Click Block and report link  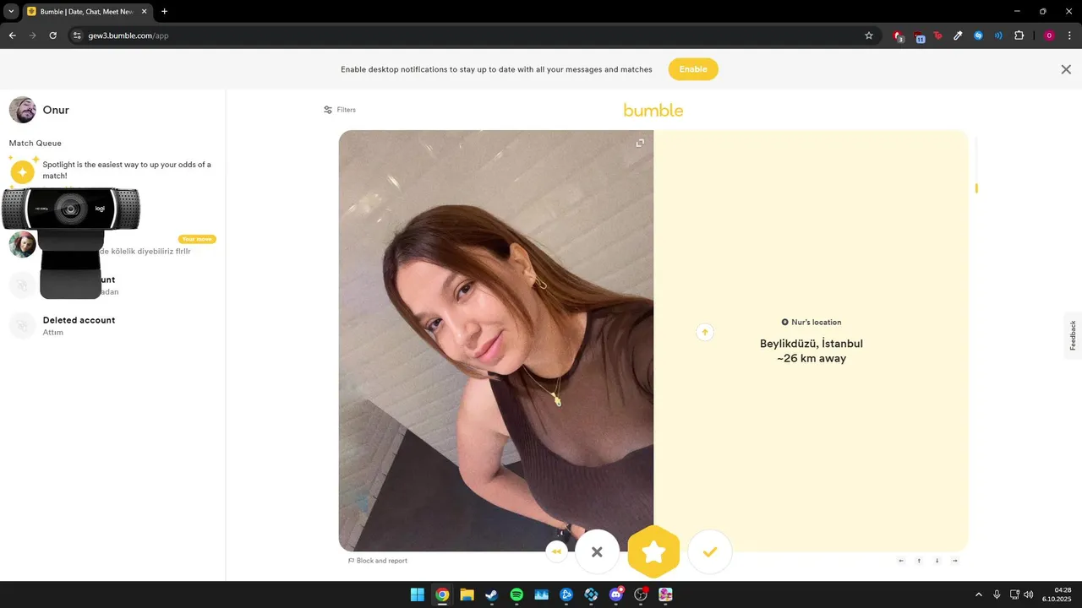(378, 561)
